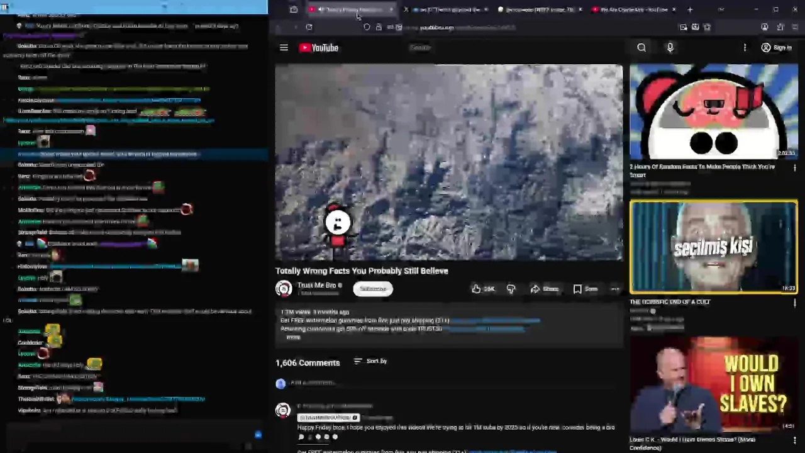The width and height of the screenshot is (805, 453).
Task: Open pinned commenter's avatar
Action: pos(283,410)
